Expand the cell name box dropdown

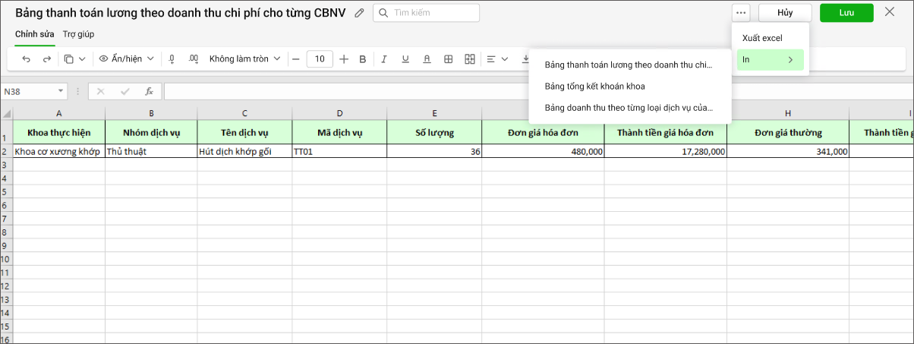61,92
